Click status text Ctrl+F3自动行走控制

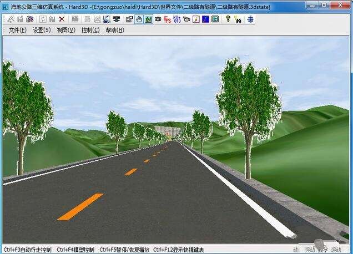[x=27, y=250]
